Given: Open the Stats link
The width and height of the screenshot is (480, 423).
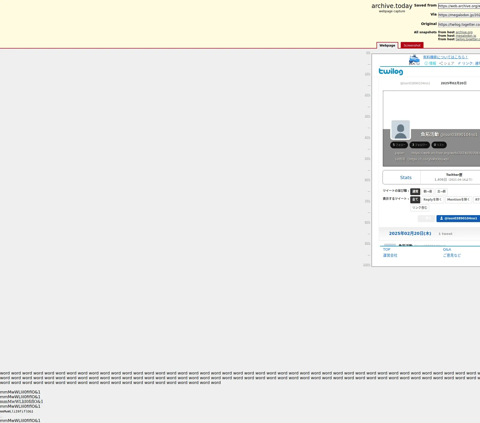Looking at the screenshot, I should (x=405, y=178).
